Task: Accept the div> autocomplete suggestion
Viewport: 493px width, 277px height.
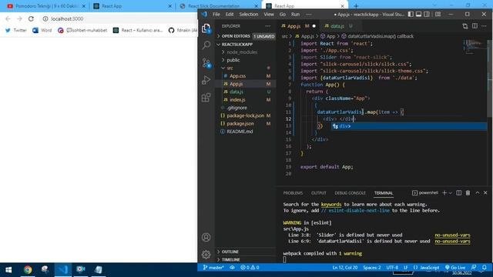Action: (x=409, y=126)
